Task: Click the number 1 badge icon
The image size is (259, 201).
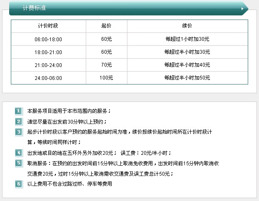Action: coord(18,111)
